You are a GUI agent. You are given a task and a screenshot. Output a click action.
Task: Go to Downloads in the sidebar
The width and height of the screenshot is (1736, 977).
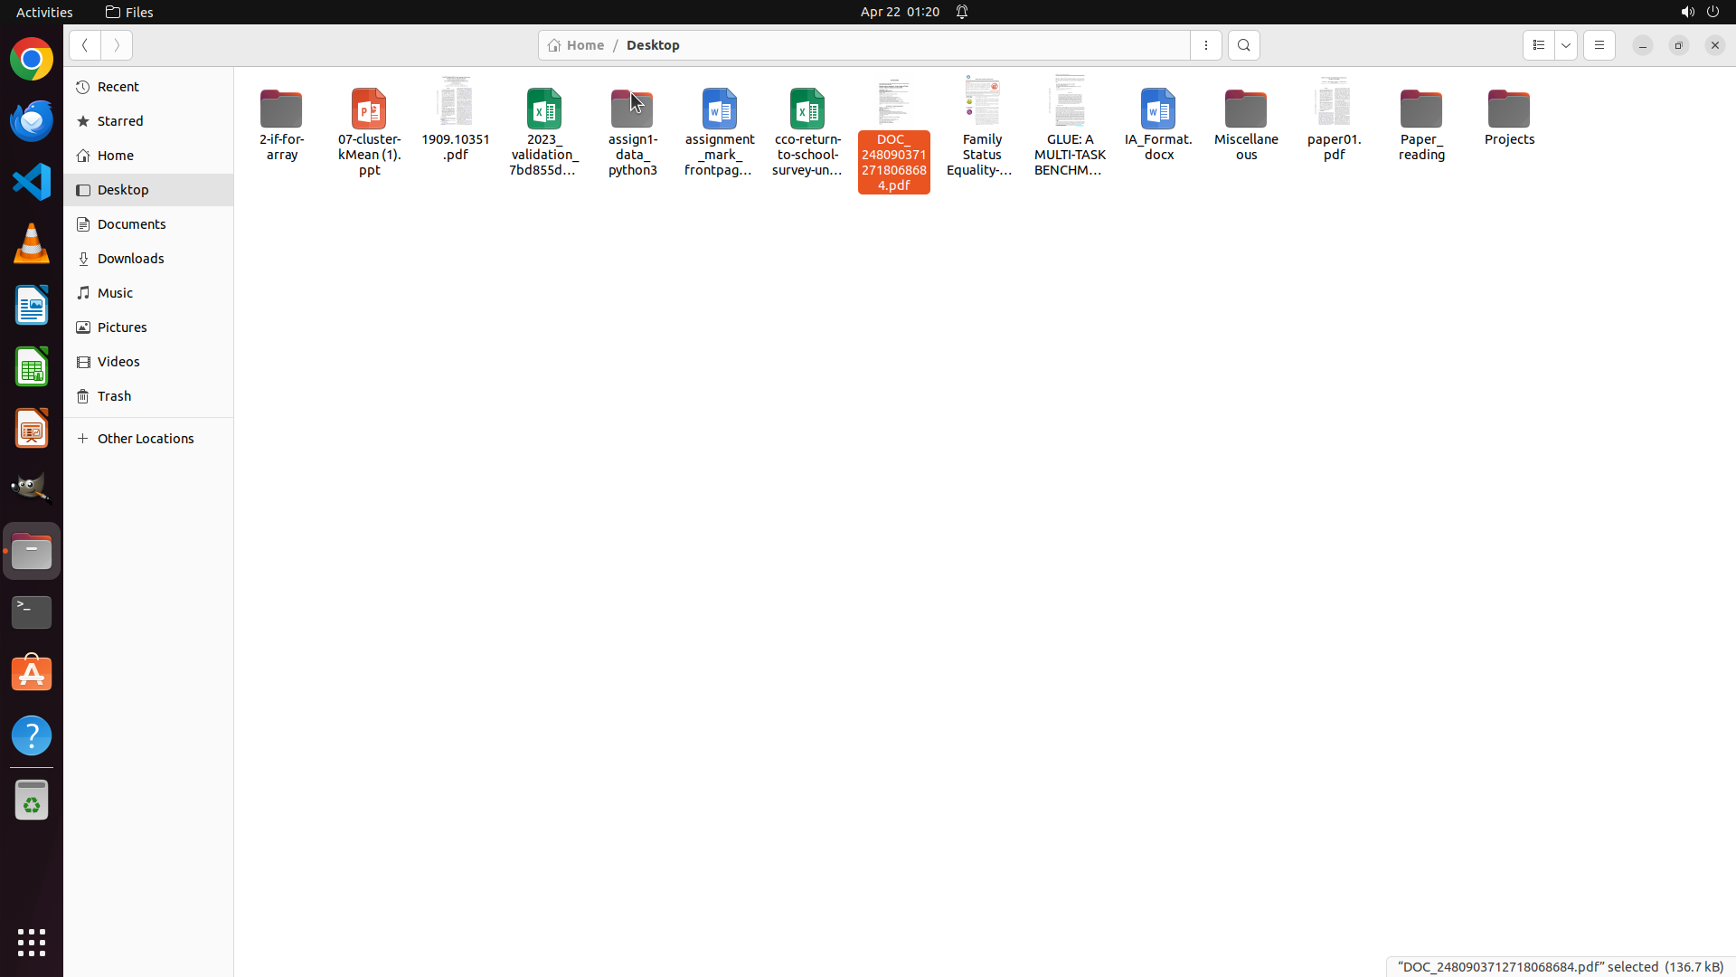click(x=130, y=259)
